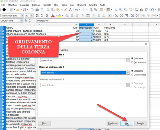The height and width of the screenshot is (130, 160).
Task: Toggle the AutoFilter funnel icon
Action: pyautogui.click(x=131, y=10)
